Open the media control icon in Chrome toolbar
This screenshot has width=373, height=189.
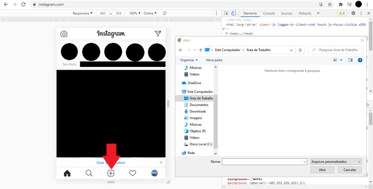pyautogui.click(x=349, y=4)
